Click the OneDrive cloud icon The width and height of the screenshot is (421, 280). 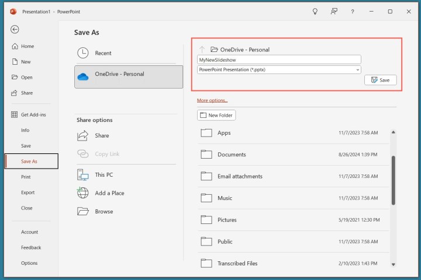[83, 76]
